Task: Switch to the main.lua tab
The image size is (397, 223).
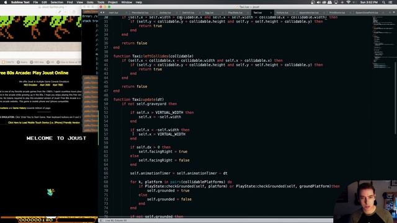Action: 114,12
